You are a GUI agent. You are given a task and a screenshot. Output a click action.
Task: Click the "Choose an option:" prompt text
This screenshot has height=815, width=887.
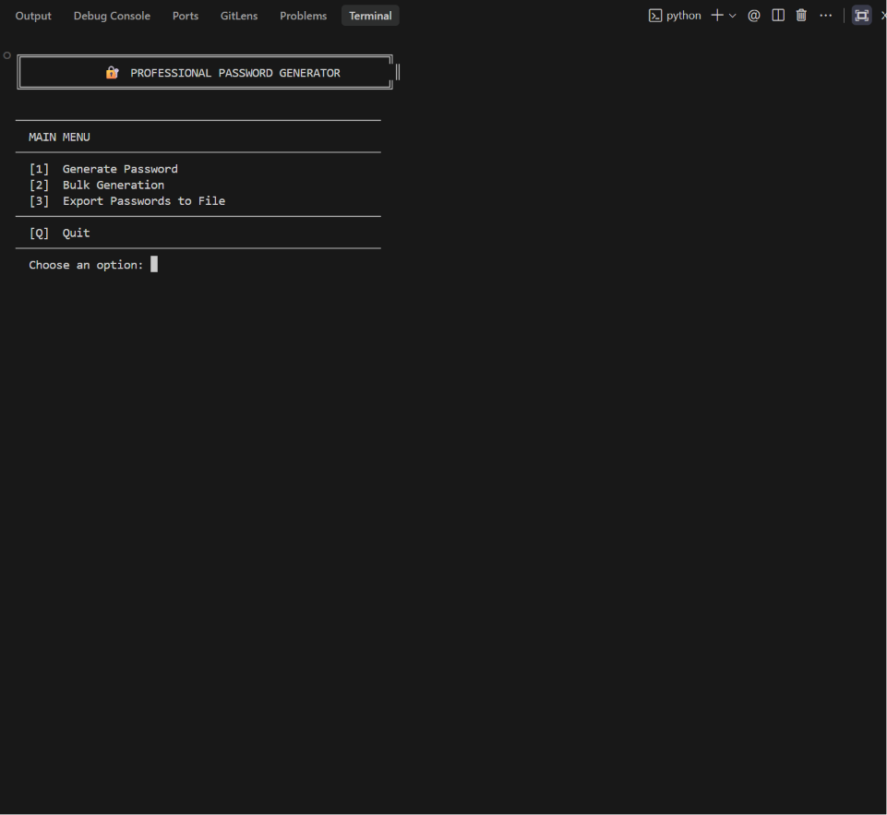coord(86,265)
